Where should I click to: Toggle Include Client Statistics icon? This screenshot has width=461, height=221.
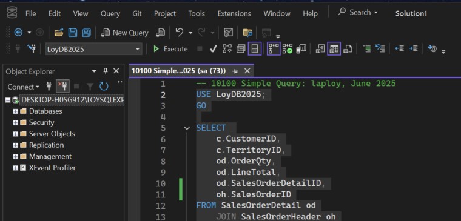pos(301,48)
